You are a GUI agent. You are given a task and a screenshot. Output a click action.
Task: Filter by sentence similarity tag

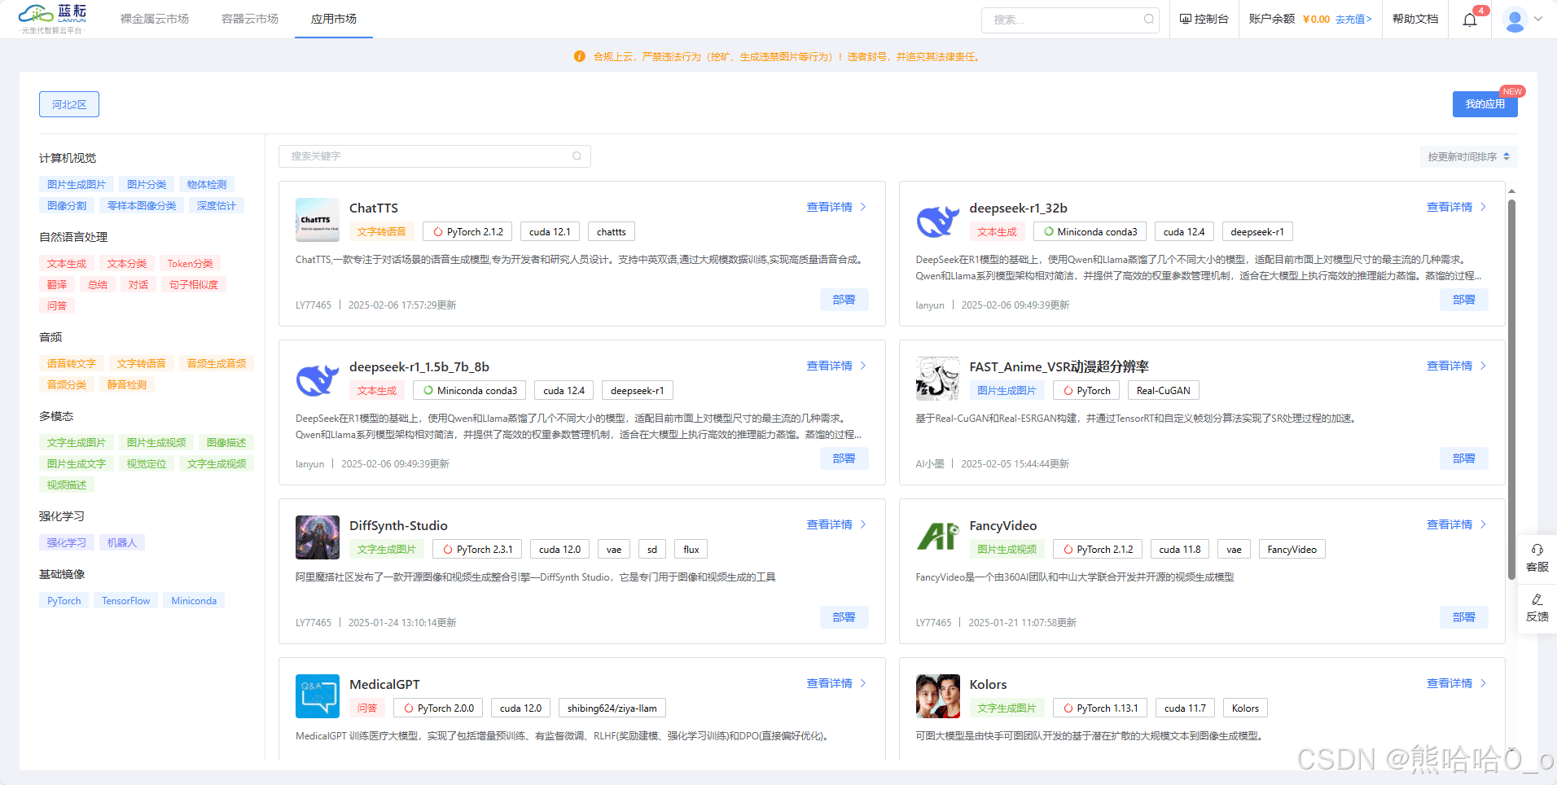194,285
